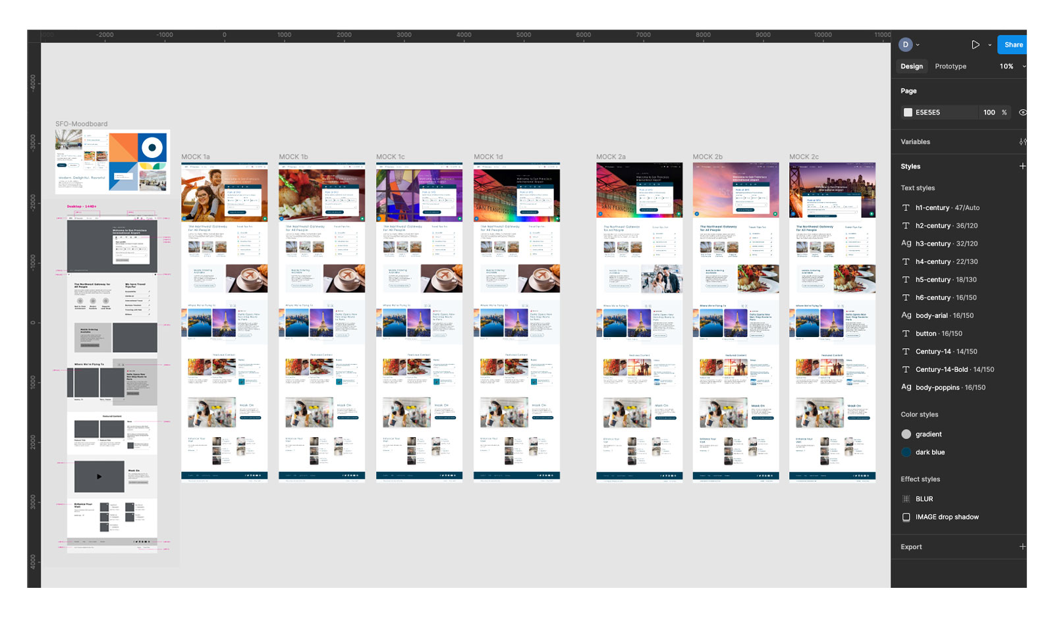This screenshot has width=1054, height=628.
Task: Switch to the Prototype tab
Action: point(951,66)
